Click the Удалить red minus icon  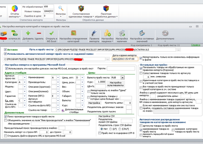point(39,33)
